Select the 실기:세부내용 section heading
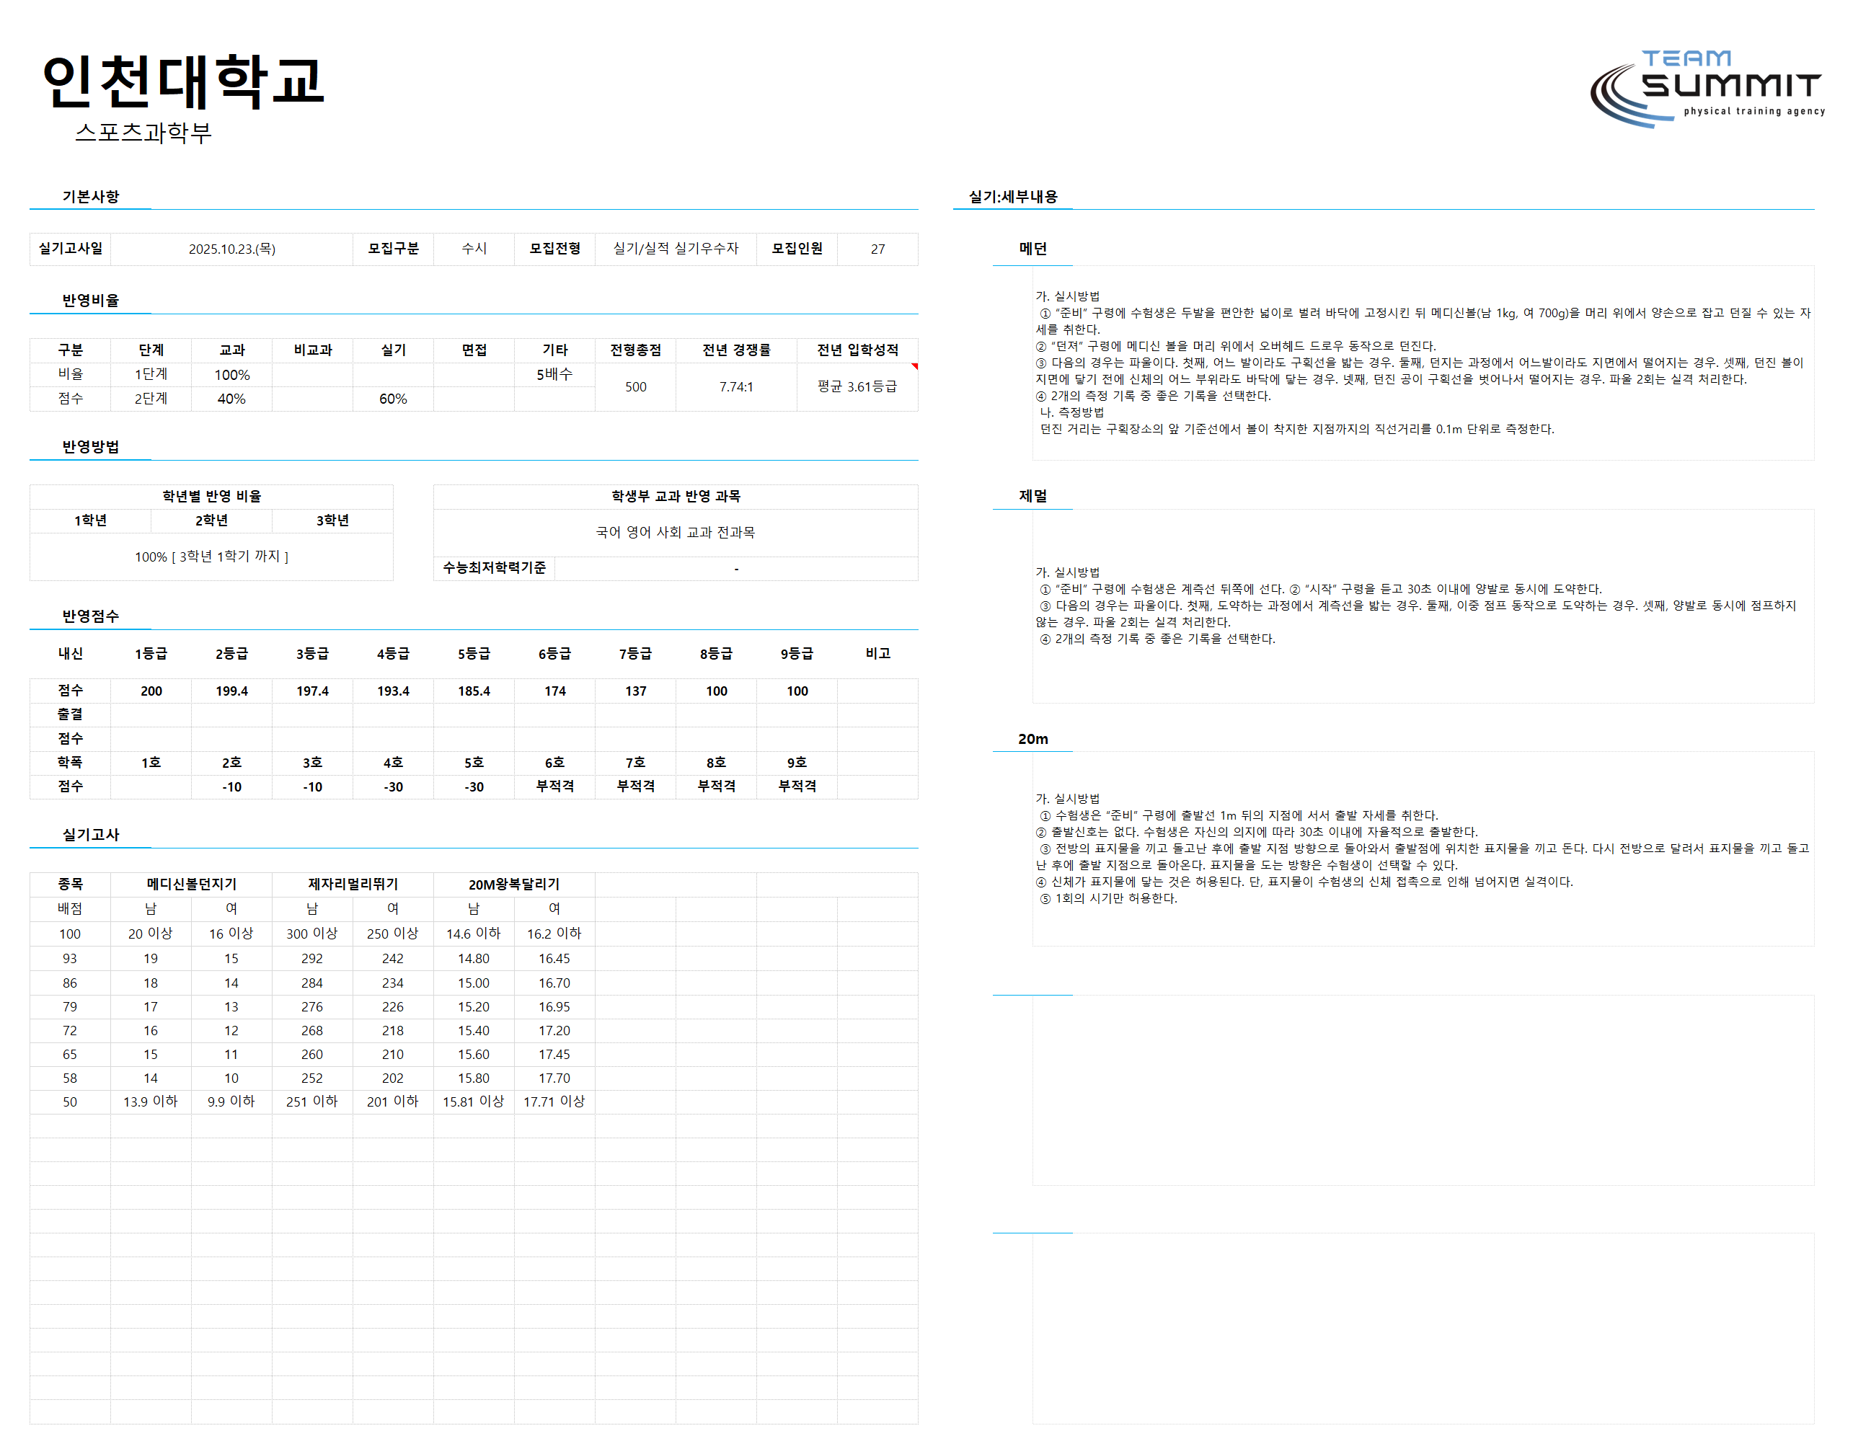 (x=1014, y=197)
